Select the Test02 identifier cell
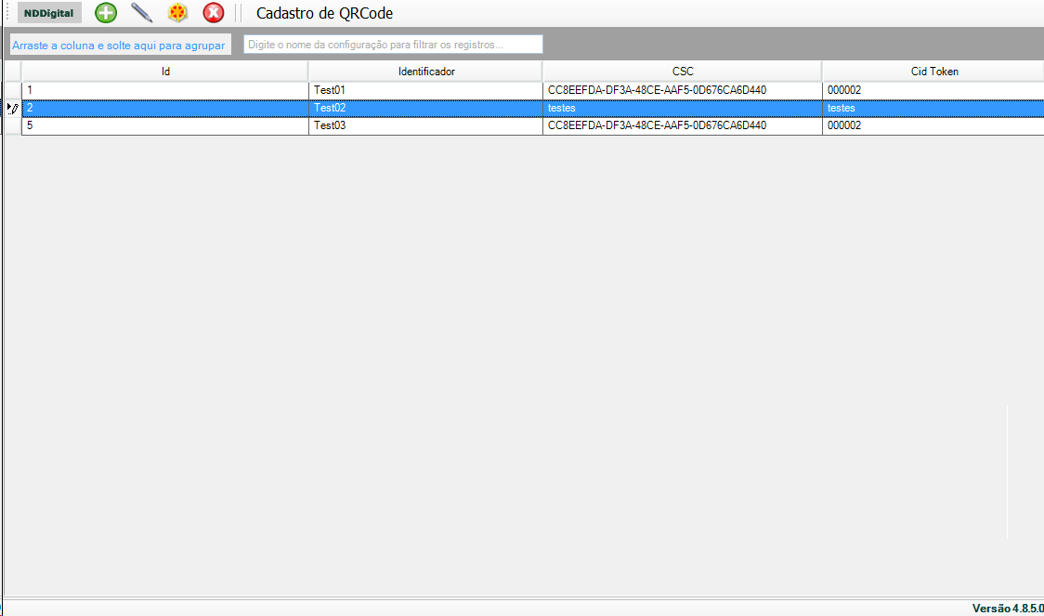 click(426, 108)
